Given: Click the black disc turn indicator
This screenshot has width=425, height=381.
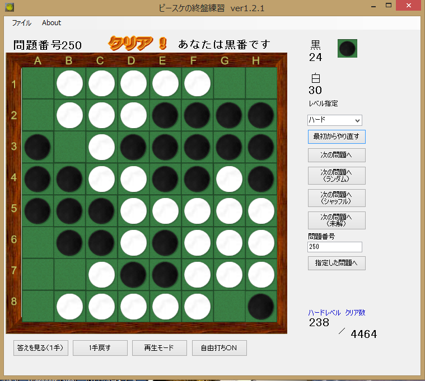Looking at the screenshot, I should pyautogui.click(x=347, y=49).
